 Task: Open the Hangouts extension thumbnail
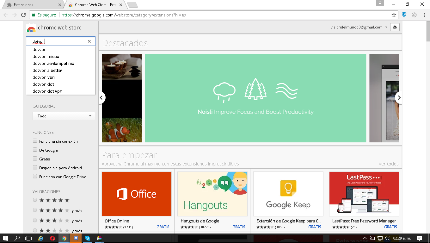coord(212,194)
